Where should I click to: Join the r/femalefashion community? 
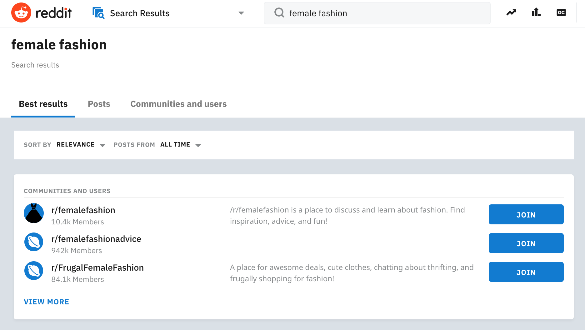[x=526, y=214]
